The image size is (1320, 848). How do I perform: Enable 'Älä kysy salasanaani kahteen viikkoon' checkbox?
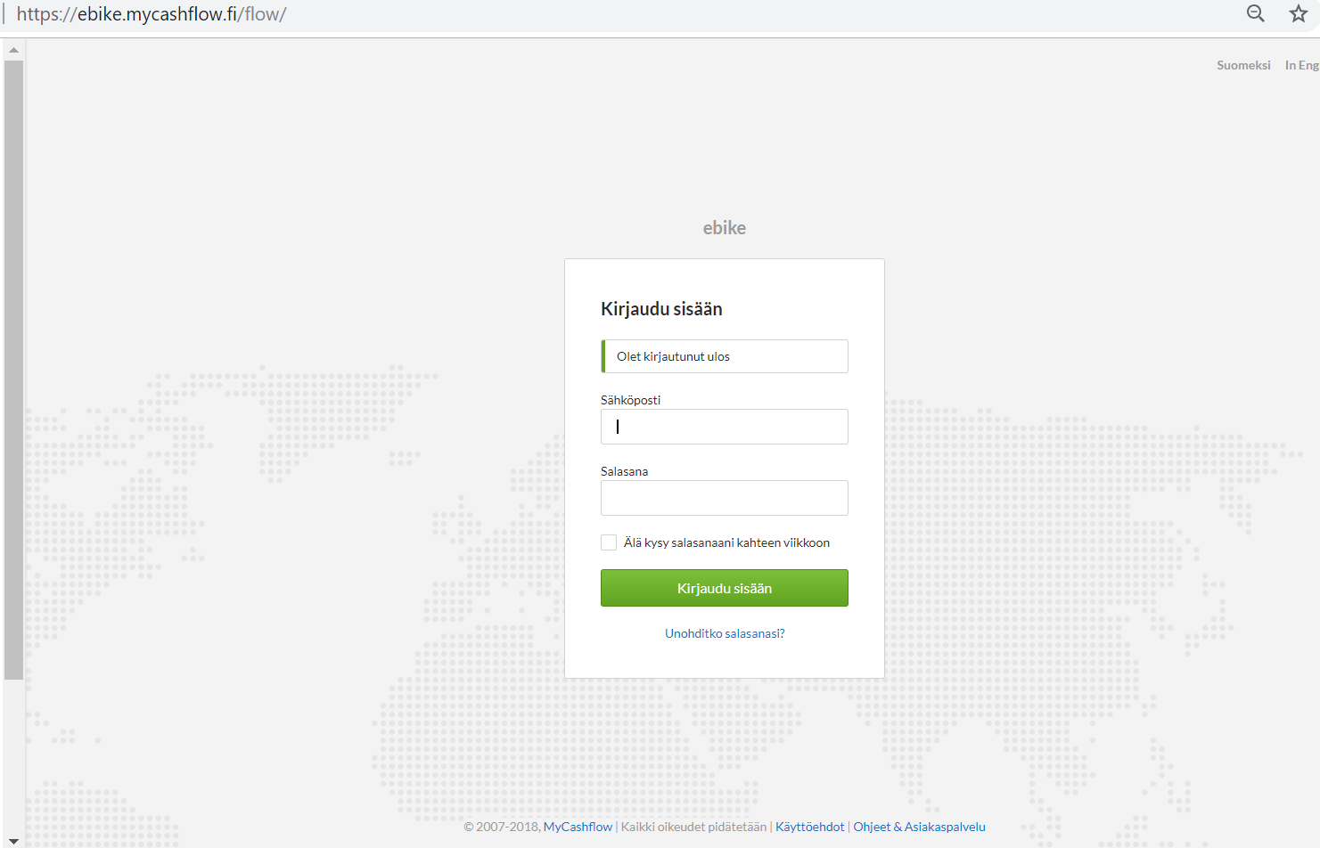pos(609,542)
